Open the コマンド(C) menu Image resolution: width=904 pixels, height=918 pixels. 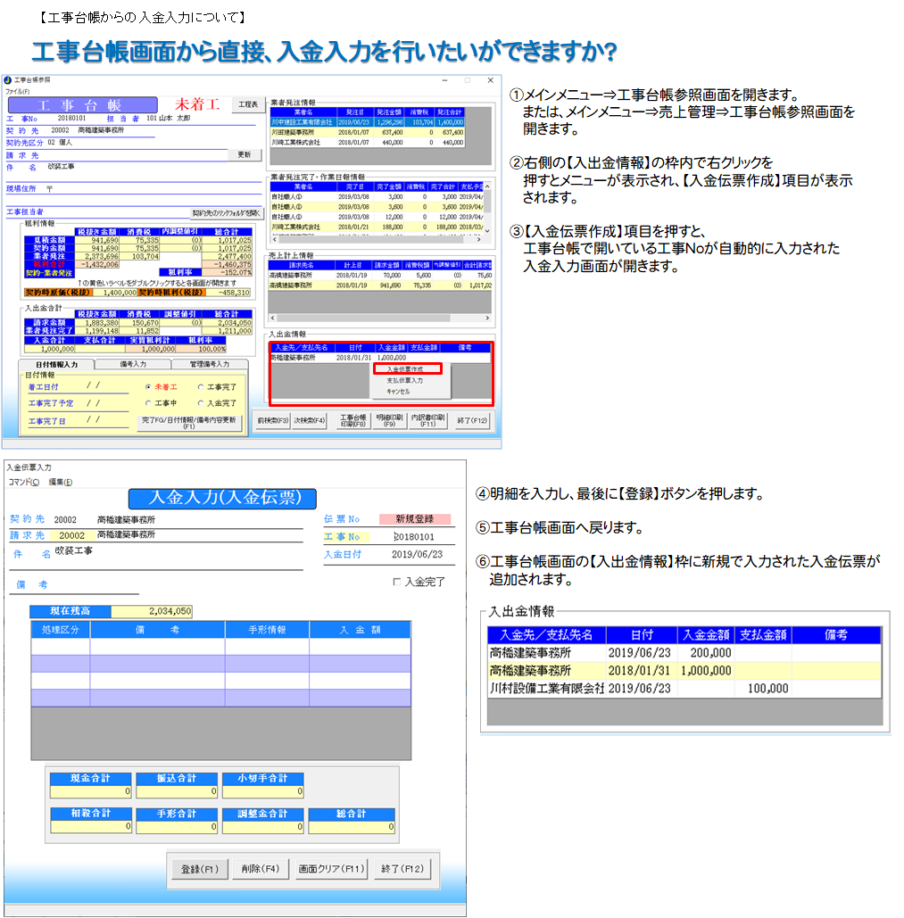point(23,482)
